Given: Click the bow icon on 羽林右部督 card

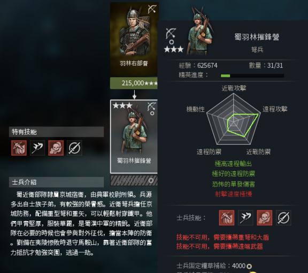Looking at the screenshot, I should click(152, 9).
